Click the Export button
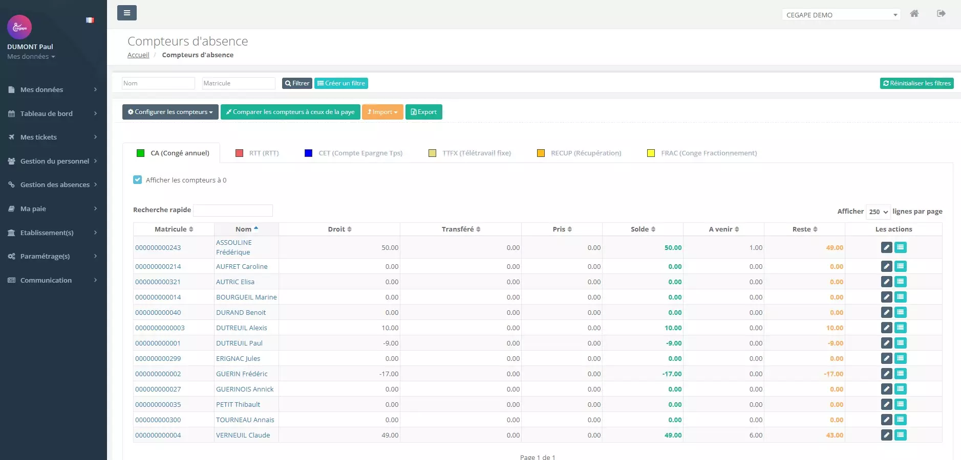Image resolution: width=961 pixels, height=460 pixels. click(x=423, y=112)
